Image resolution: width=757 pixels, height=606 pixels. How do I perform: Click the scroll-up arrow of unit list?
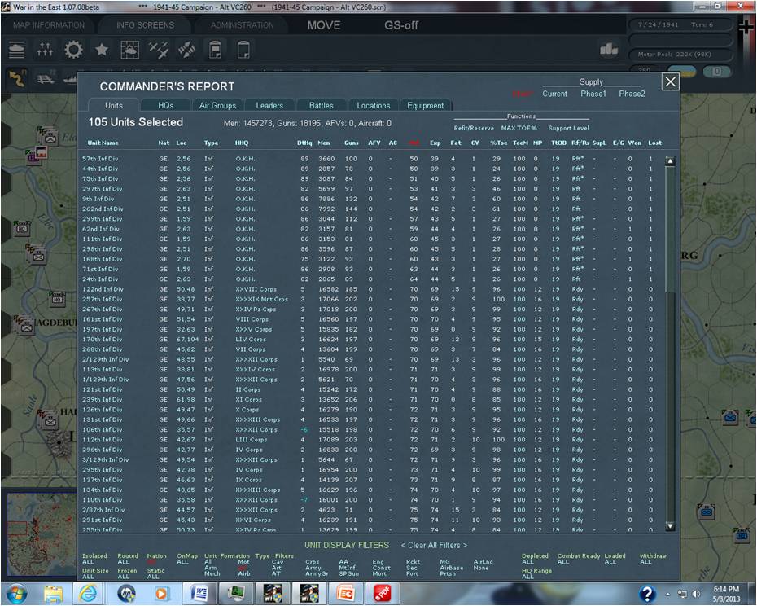(x=670, y=161)
